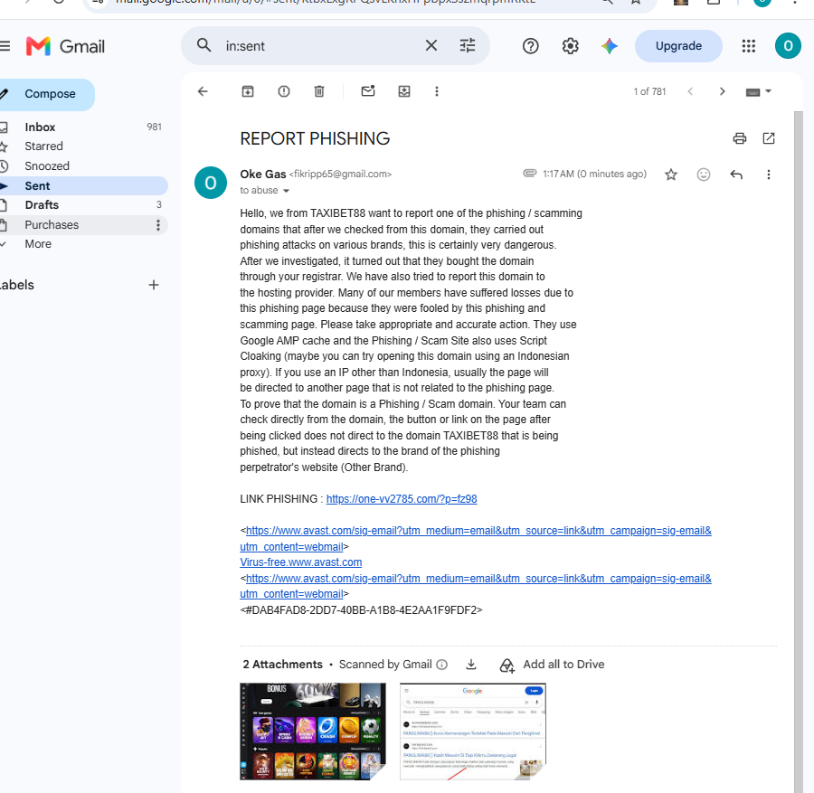814x793 pixels.
Task: Open the Support help icon
Action: 530,46
